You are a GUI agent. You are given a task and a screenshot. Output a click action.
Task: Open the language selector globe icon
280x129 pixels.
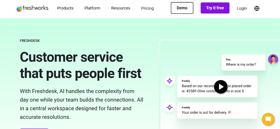tap(257, 8)
